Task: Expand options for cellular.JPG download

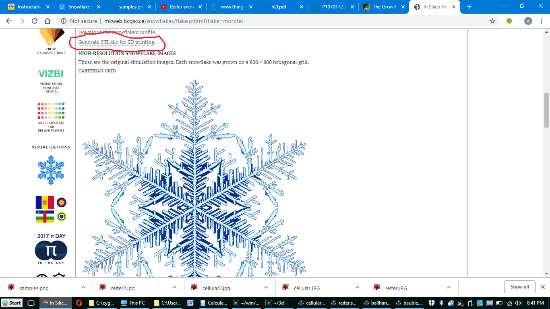Action: [x=358, y=287]
